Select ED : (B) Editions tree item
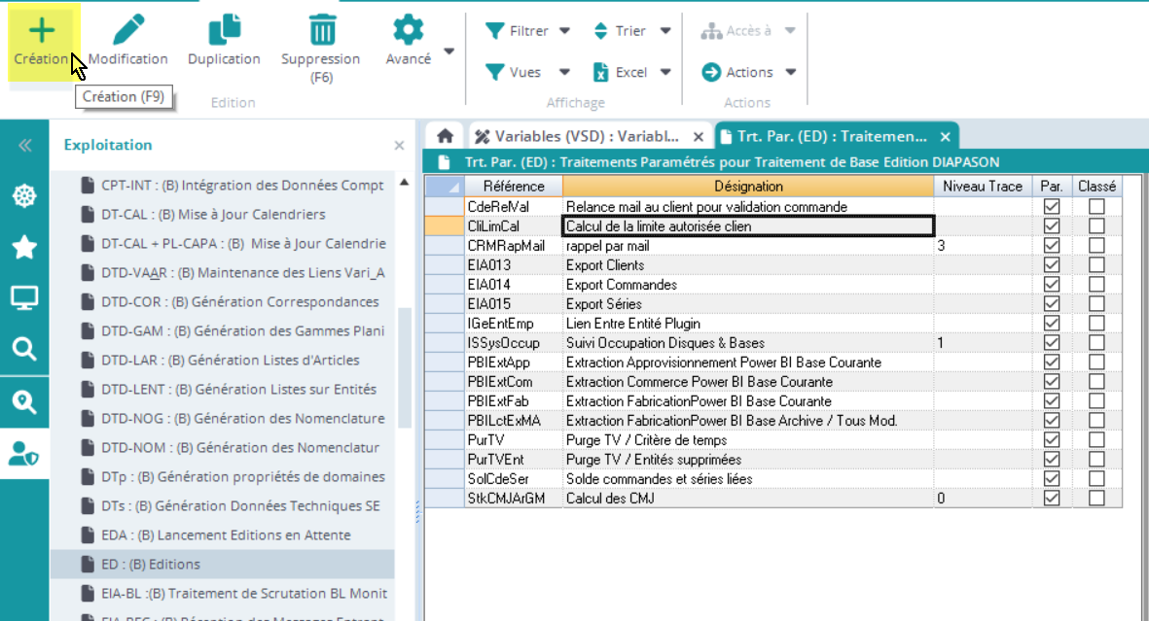The image size is (1149, 621). pos(150,564)
